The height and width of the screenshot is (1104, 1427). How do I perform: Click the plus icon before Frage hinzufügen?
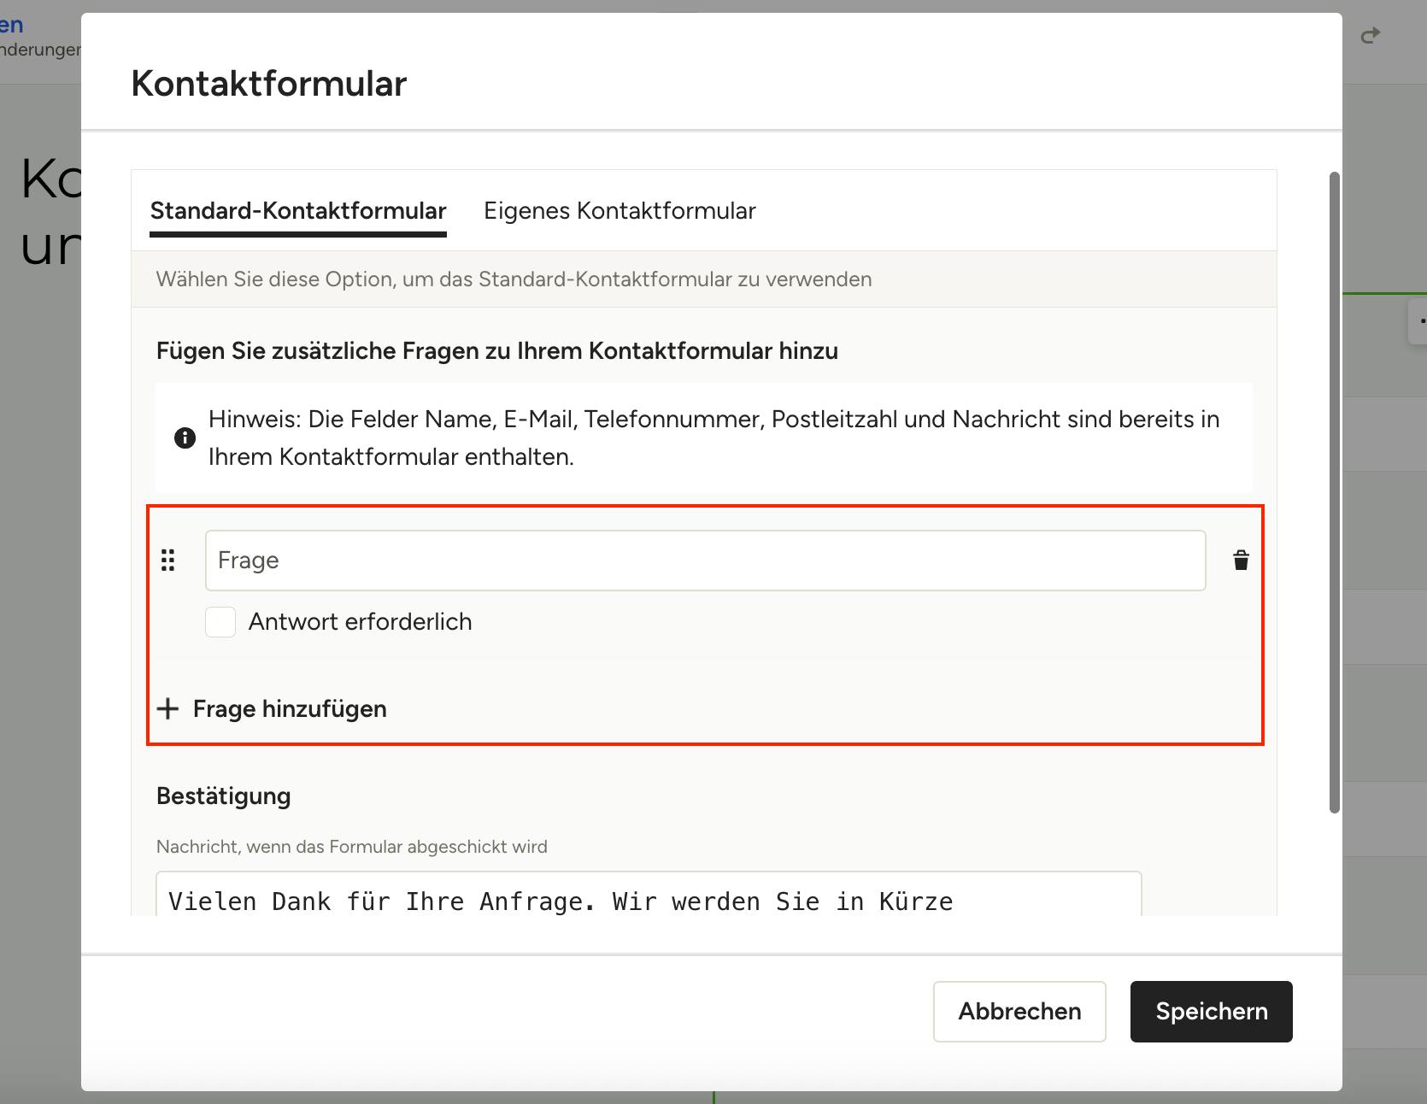point(168,708)
